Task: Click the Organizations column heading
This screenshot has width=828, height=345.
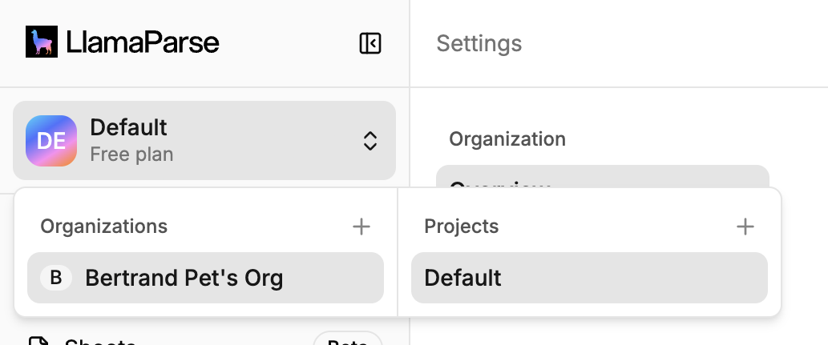Action: click(104, 227)
